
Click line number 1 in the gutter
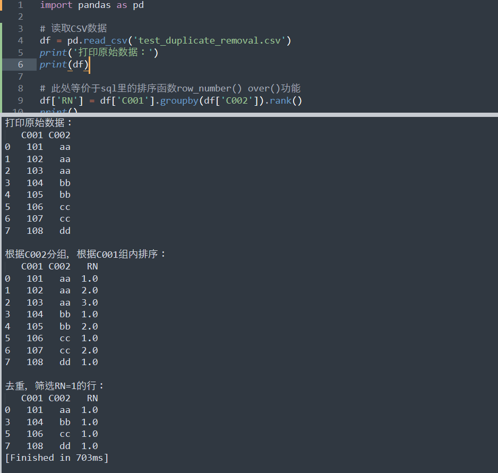[20, 5]
